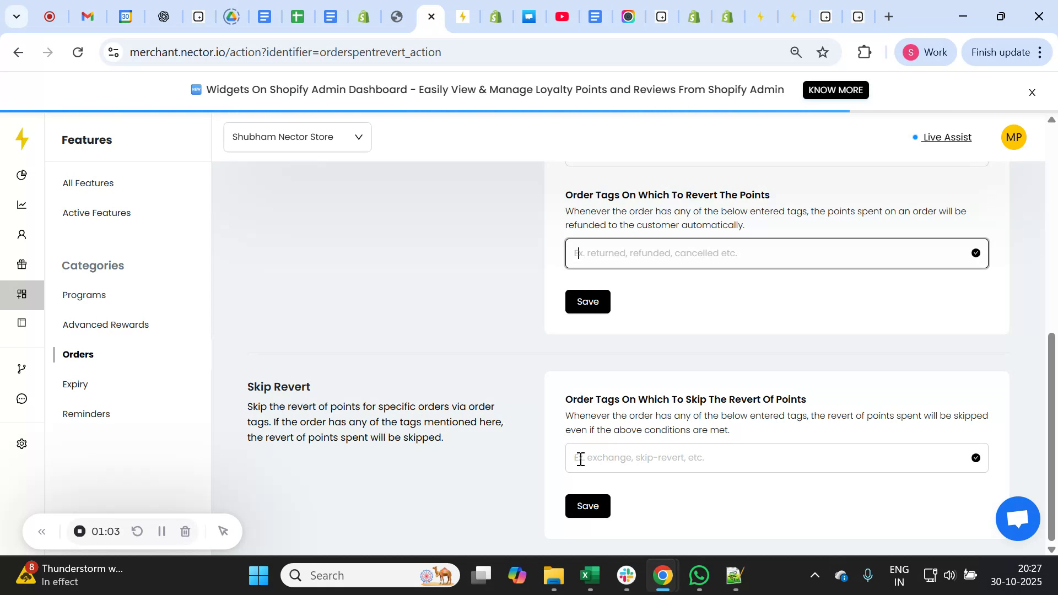Stop recording via the stop button
This screenshot has height=595, width=1058.
[x=79, y=531]
